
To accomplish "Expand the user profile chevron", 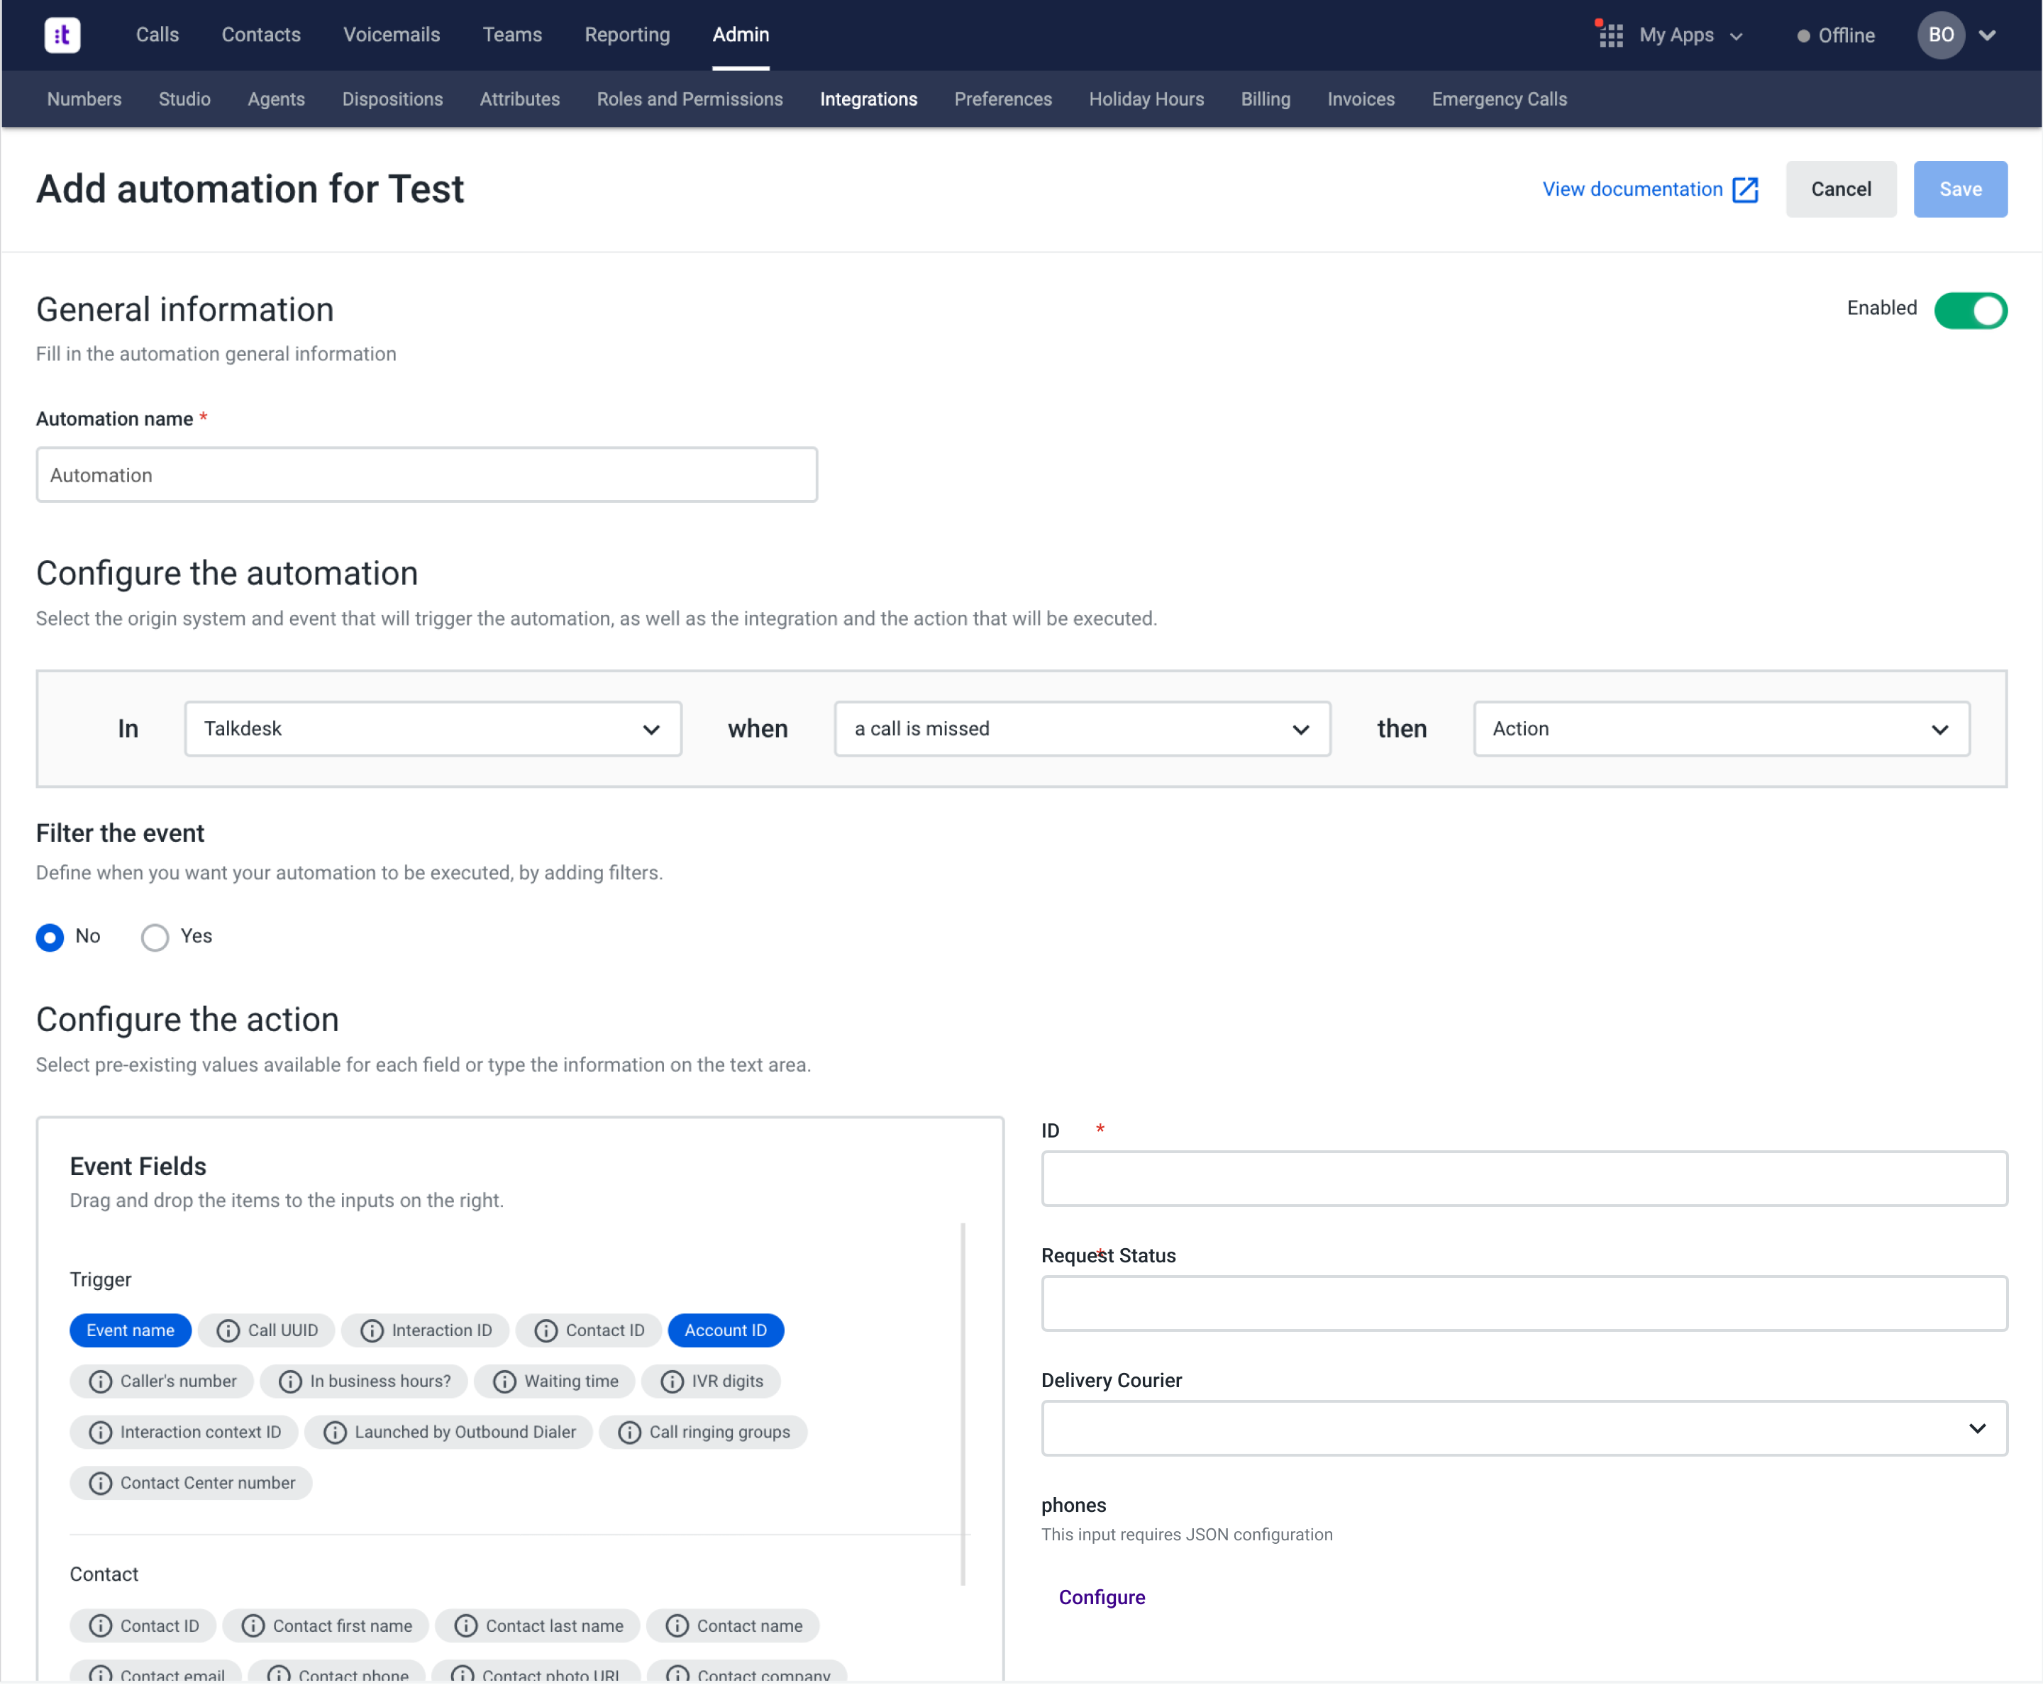I will (x=1987, y=36).
